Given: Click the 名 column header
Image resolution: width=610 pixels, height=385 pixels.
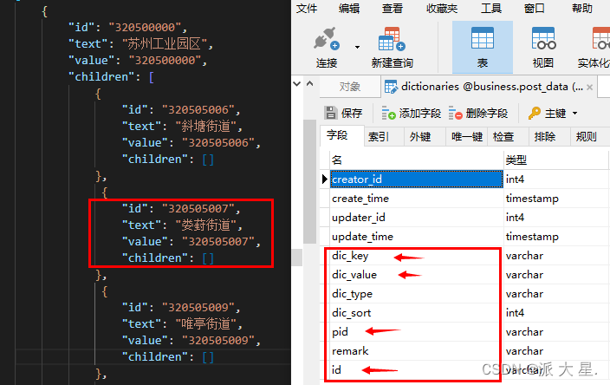Looking at the screenshot, I should pyautogui.click(x=416, y=160).
